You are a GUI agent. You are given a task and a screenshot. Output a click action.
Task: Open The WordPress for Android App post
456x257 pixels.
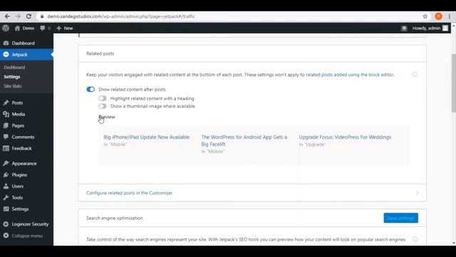coord(244,141)
